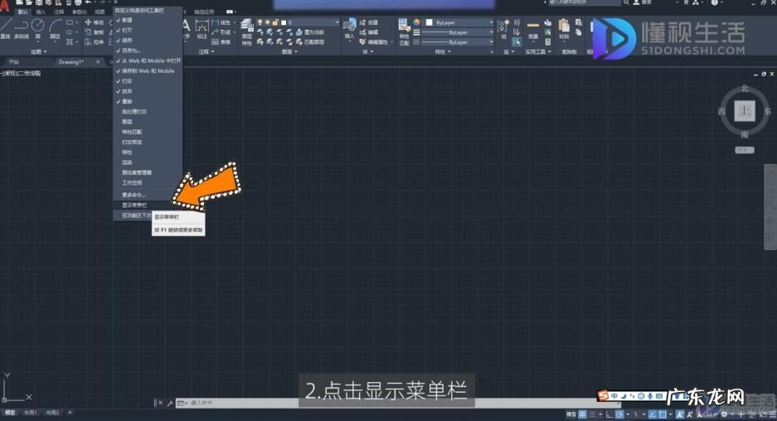Click the Match Layer (匹配图层) tool
777x421 pixels.
pos(309,42)
